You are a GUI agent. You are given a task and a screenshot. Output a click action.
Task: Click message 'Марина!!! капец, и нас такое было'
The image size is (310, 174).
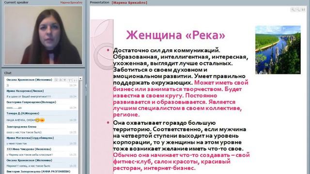coord(28,166)
